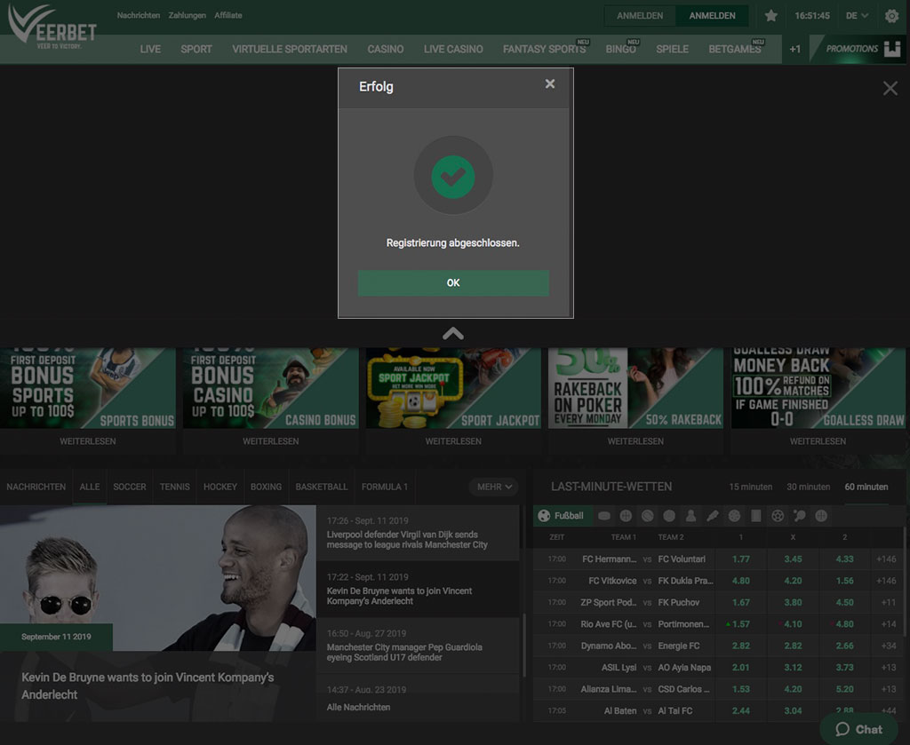
Task: Close the Erfolg dialog with its X
Action: (549, 84)
